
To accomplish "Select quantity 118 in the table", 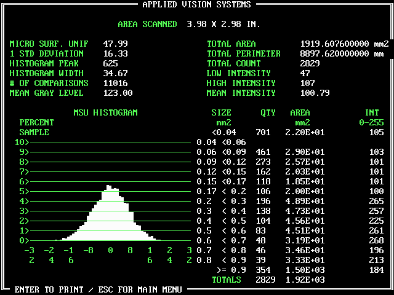I will point(263,181).
